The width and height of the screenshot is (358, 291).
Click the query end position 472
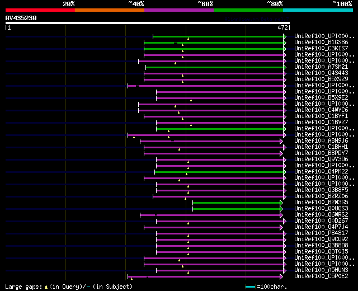coord(282,27)
